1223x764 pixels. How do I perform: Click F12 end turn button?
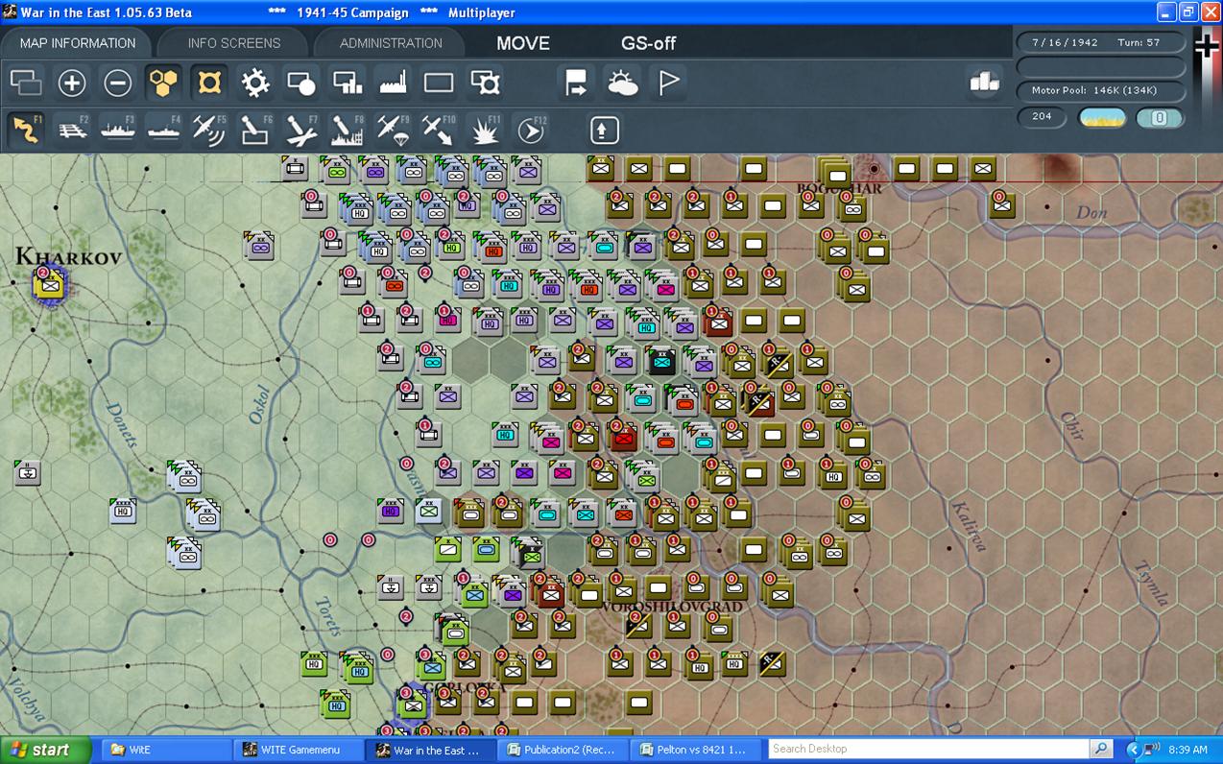pyautogui.click(x=531, y=130)
